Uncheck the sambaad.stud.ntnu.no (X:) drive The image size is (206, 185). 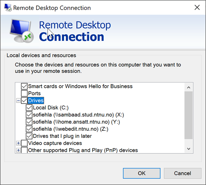29,115
